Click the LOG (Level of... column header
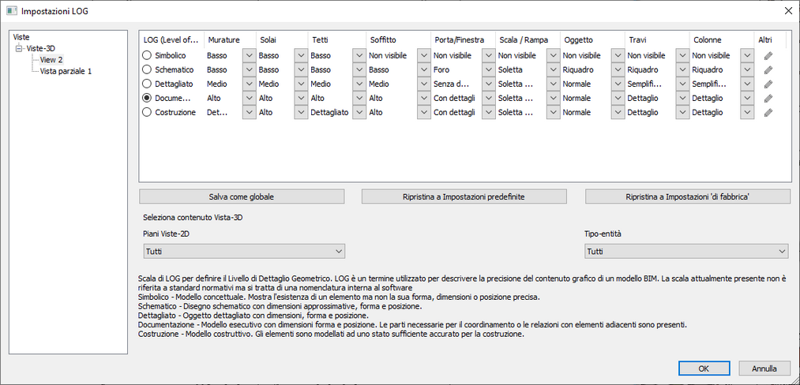 pyautogui.click(x=171, y=39)
